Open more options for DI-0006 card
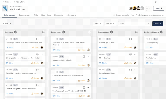The width and height of the screenshot is (166, 99). (88, 72)
